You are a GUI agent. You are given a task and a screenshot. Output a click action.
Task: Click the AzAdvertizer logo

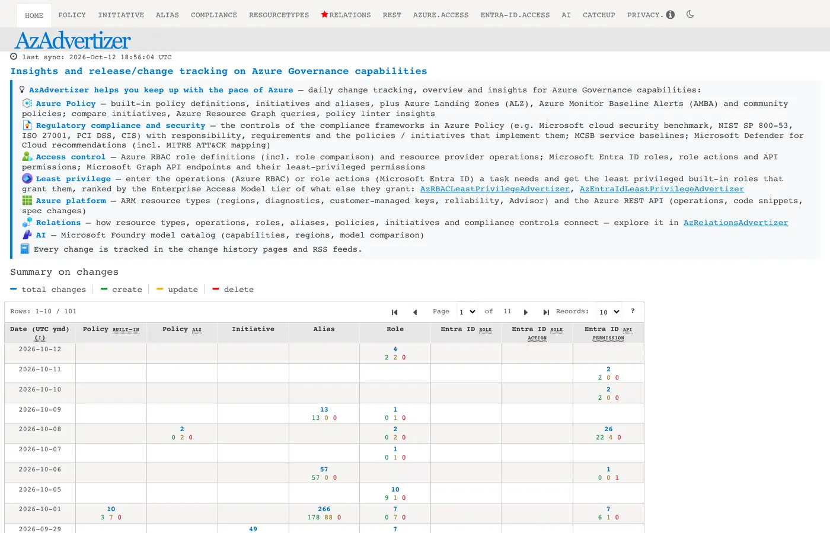coord(72,40)
